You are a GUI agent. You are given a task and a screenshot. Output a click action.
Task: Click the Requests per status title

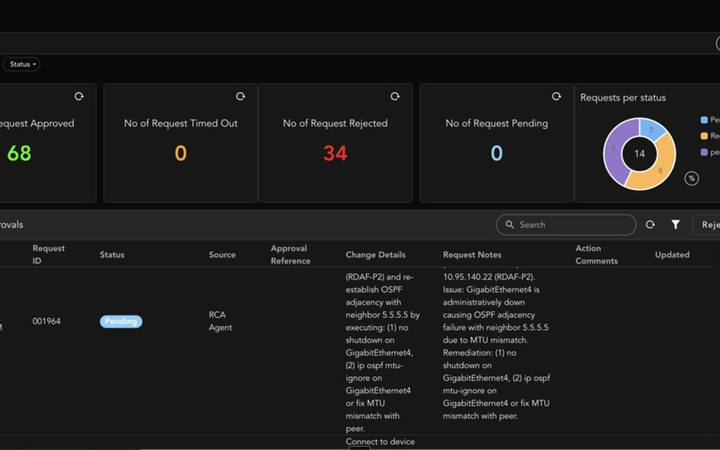623,98
